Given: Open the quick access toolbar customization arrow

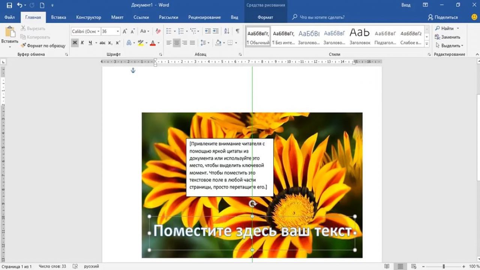Looking at the screenshot, I should tap(52, 5).
